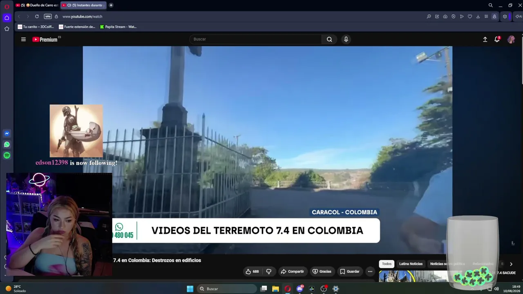Open Messenger from the Opera sidebar

(x=7, y=134)
